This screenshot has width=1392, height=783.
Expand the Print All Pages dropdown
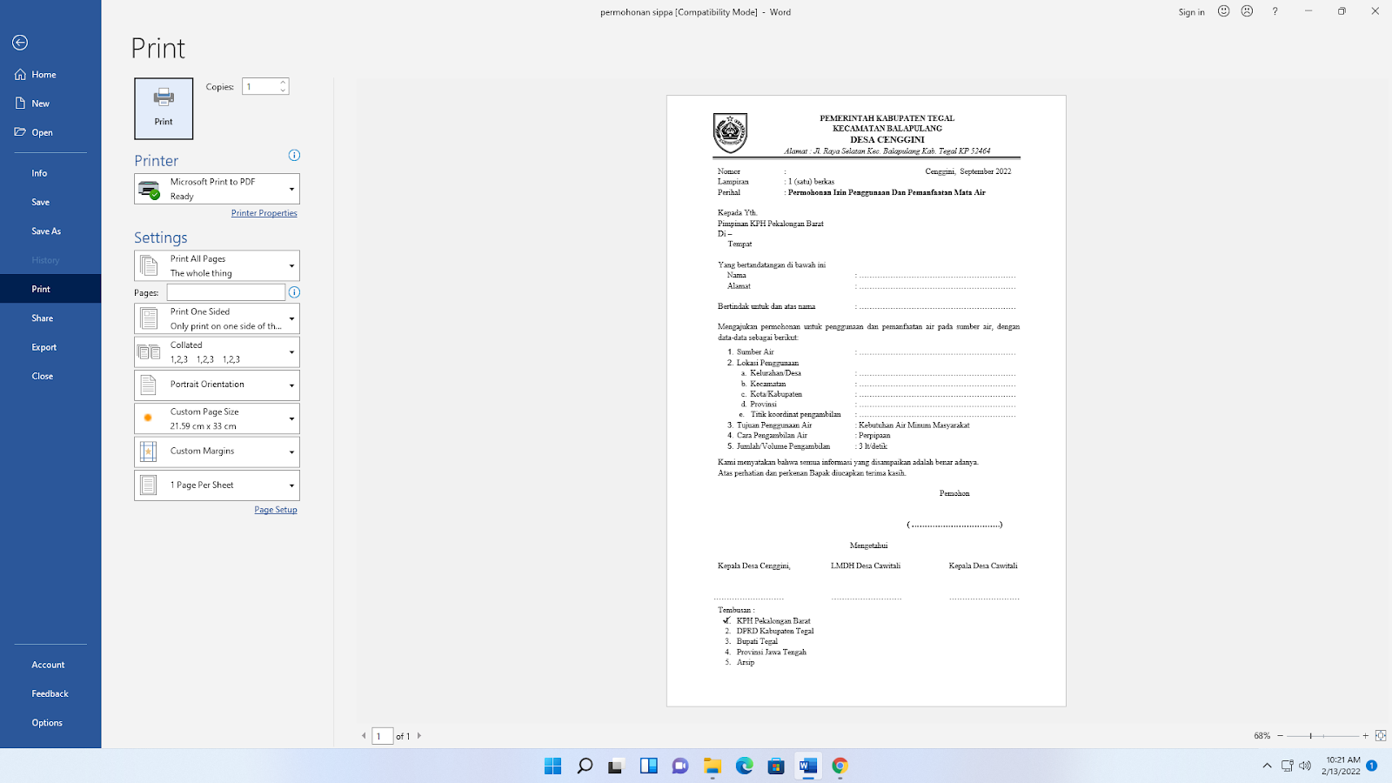[217, 265]
